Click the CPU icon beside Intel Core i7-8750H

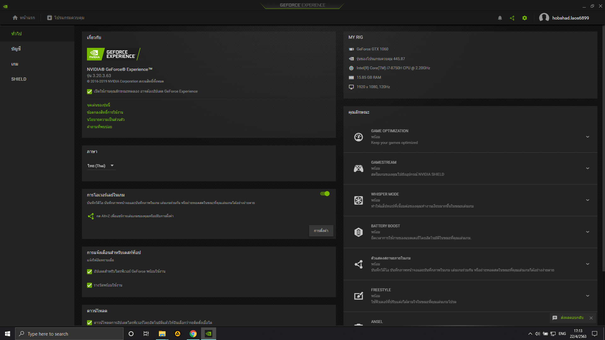click(x=351, y=68)
